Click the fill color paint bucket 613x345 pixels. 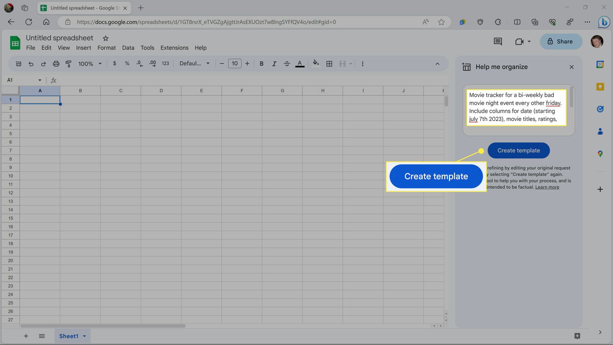point(315,63)
